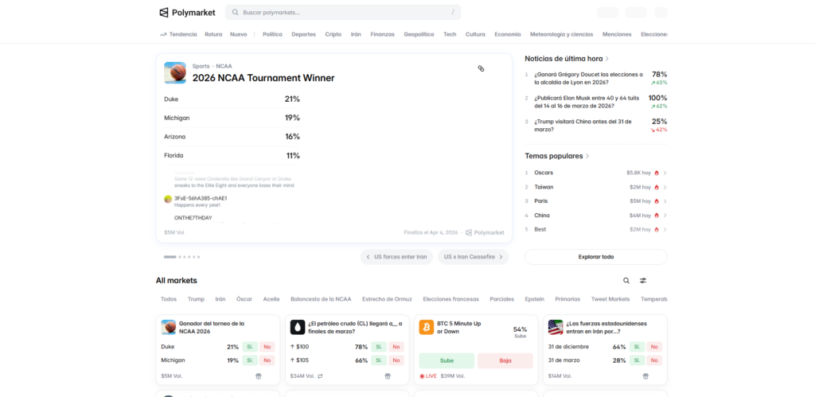
Task: Click the first carousel pagination indicator
Action: coord(170,257)
